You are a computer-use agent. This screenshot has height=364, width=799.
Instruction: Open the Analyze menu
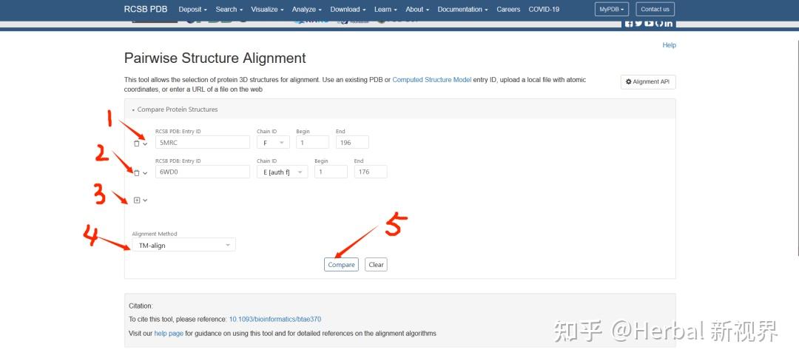pyautogui.click(x=307, y=9)
